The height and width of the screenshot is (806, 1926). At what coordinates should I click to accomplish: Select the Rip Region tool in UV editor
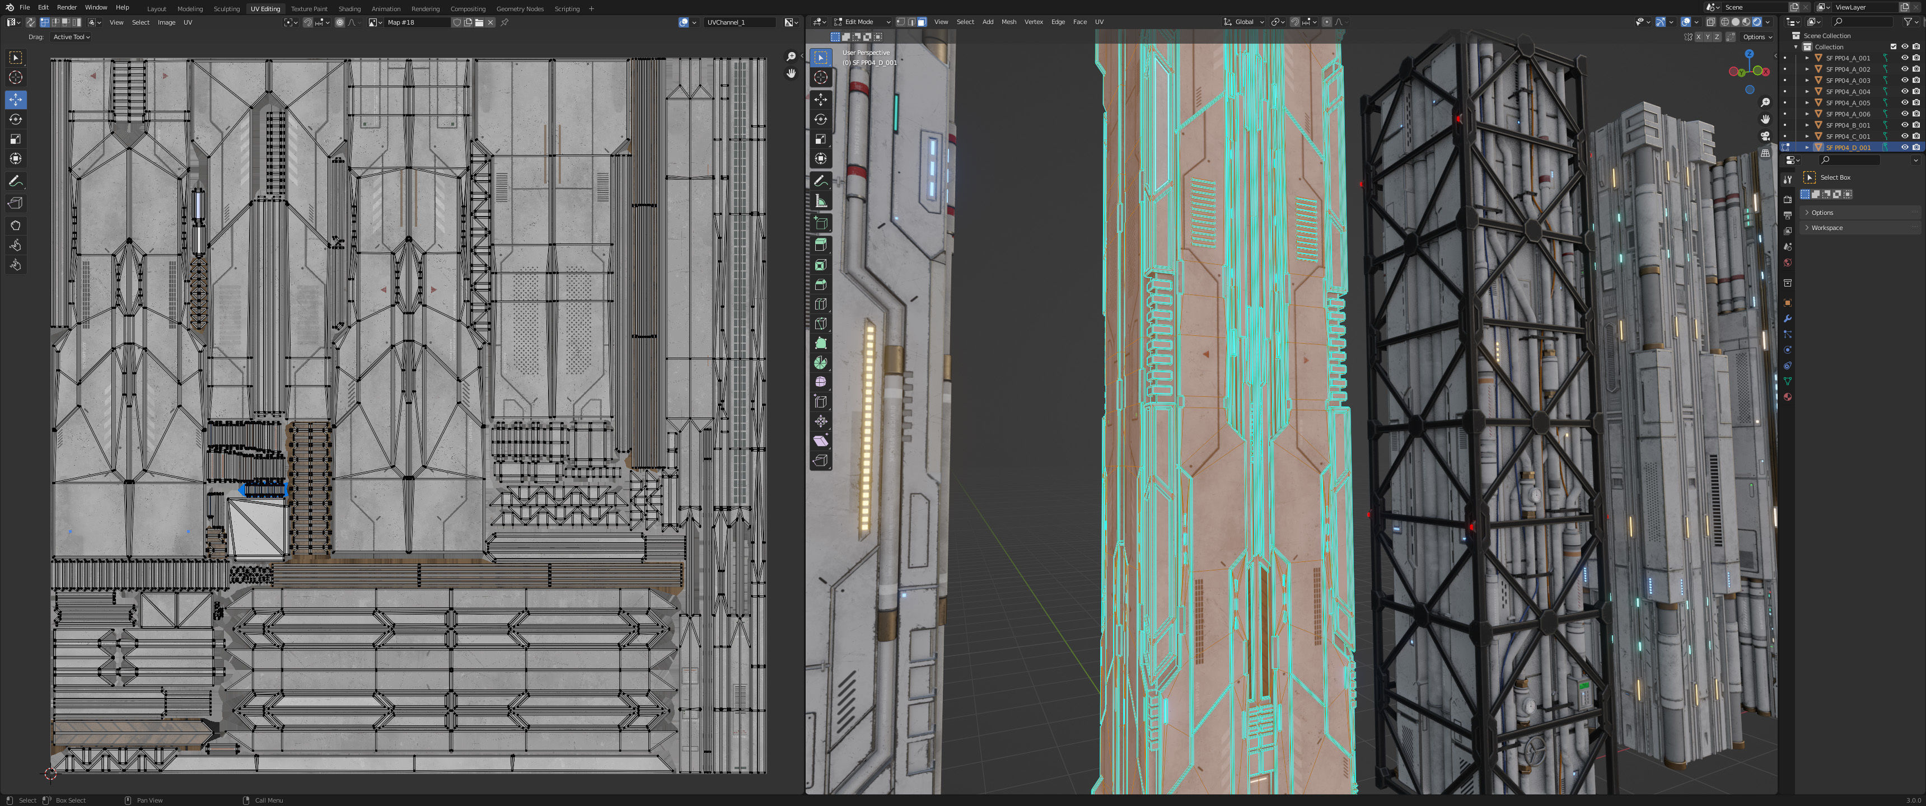pyautogui.click(x=16, y=203)
